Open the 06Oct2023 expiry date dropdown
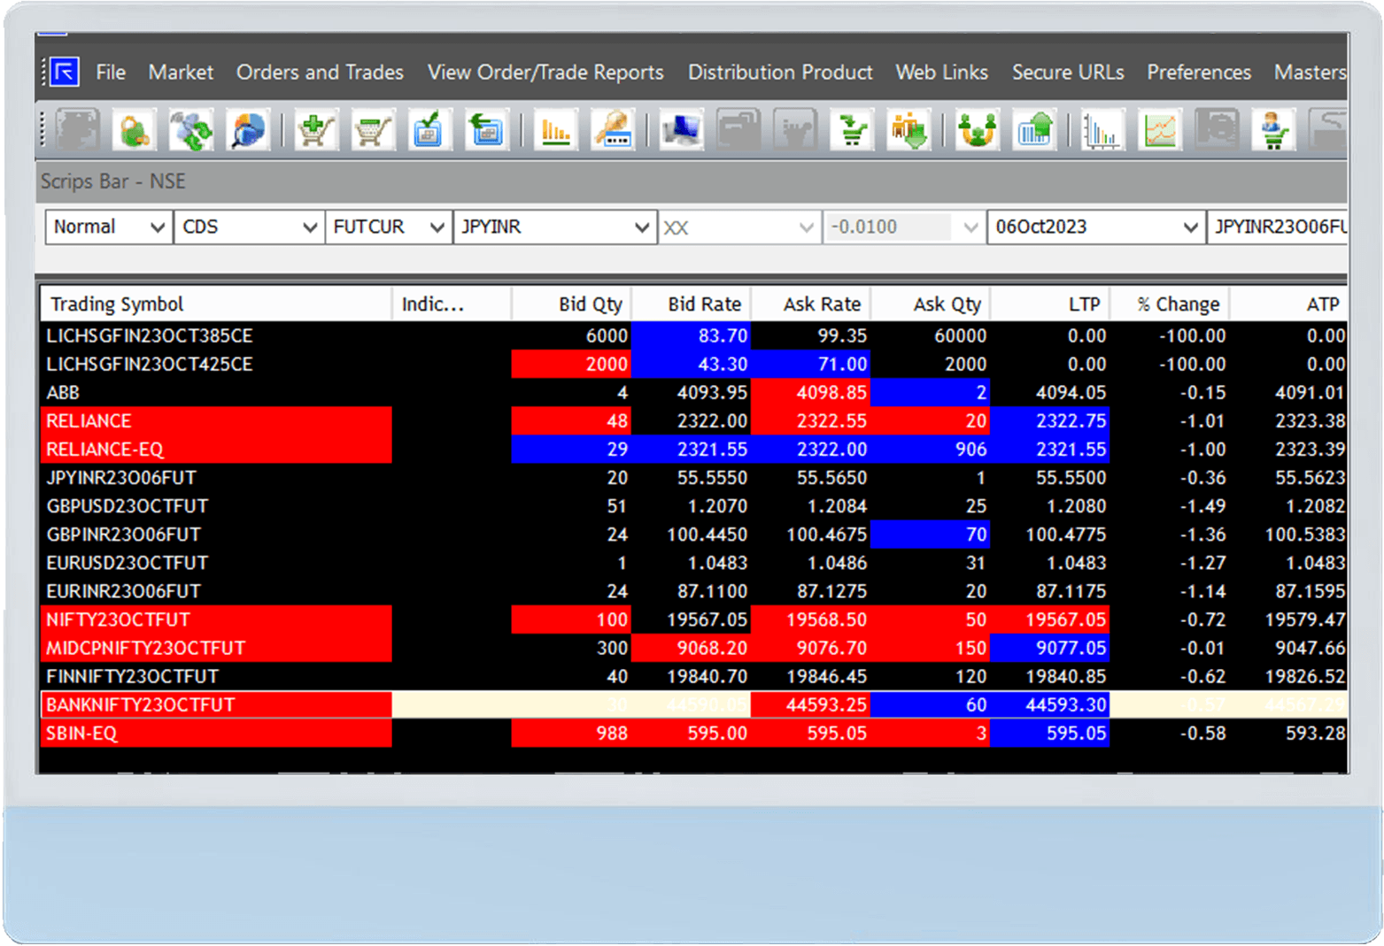 click(x=1095, y=227)
